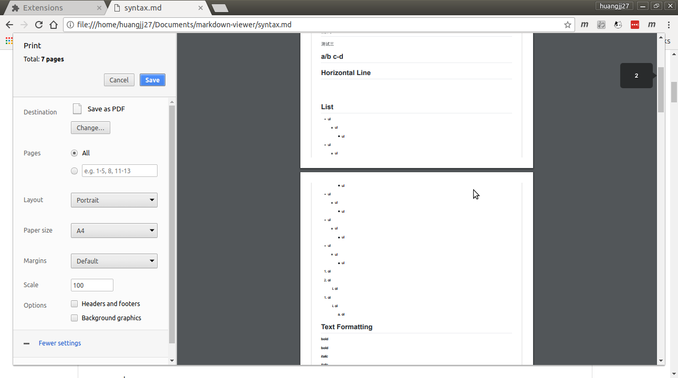
Task: Open Chrome's three-dot menu
Action: click(669, 25)
